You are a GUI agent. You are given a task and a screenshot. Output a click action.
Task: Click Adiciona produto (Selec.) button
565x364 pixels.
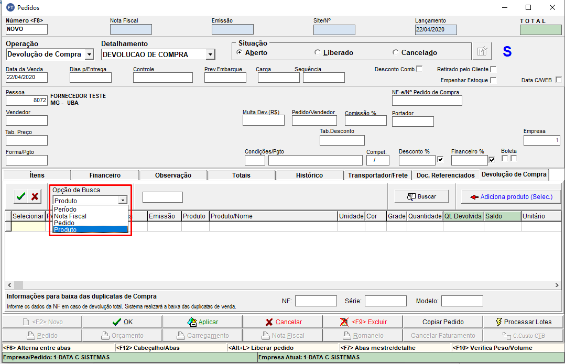coord(510,197)
